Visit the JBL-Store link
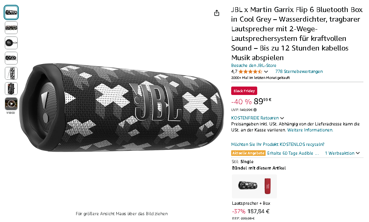The height and width of the screenshot is (222, 369). [x=254, y=65]
